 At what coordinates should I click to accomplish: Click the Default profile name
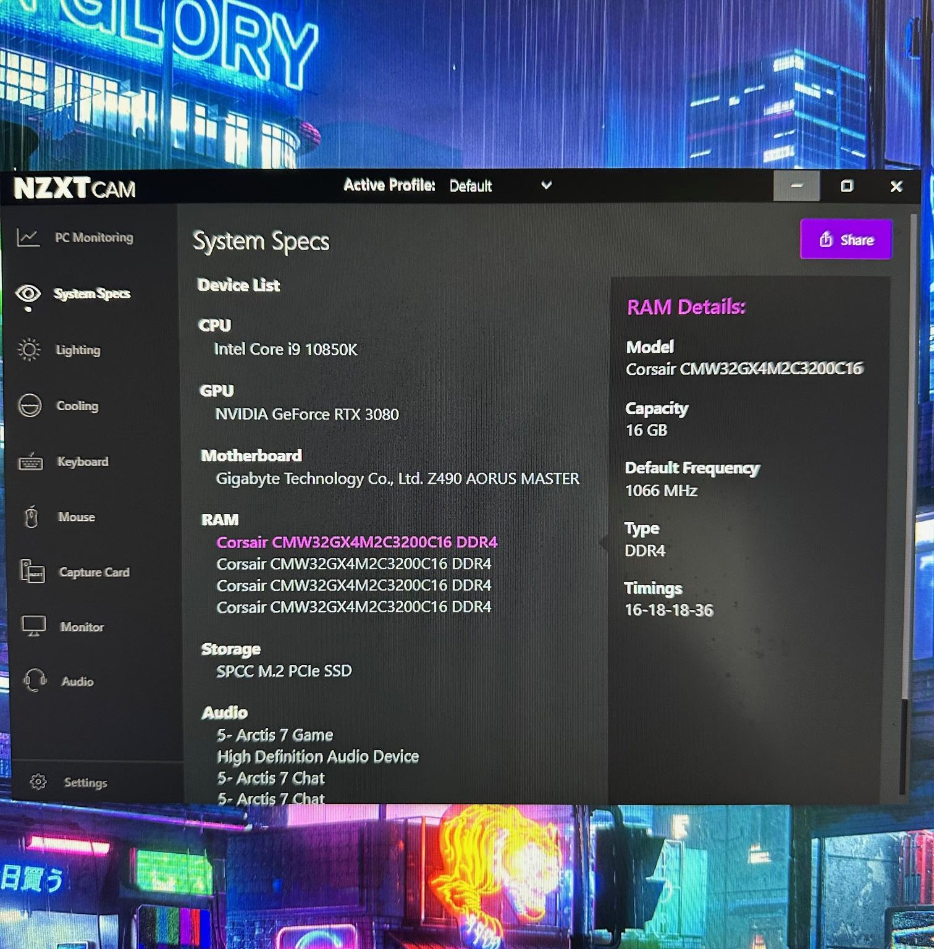click(x=471, y=186)
